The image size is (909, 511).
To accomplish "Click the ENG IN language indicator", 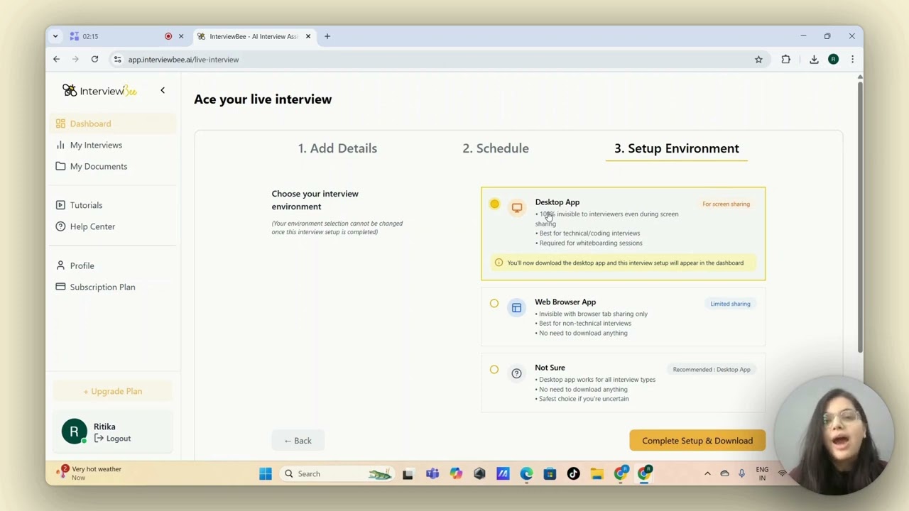I will [x=762, y=473].
